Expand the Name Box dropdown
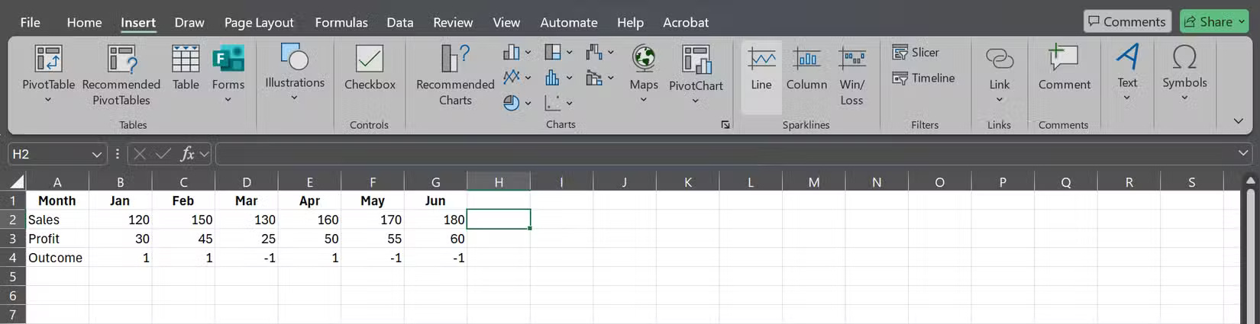 pyautogui.click(x=97, y=155)
